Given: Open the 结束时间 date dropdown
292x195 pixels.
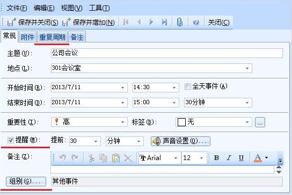Looking at the screenshot, I should (122, 103).
